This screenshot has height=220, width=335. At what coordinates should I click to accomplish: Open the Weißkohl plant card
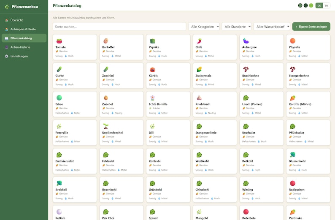[x=215, y=161]
